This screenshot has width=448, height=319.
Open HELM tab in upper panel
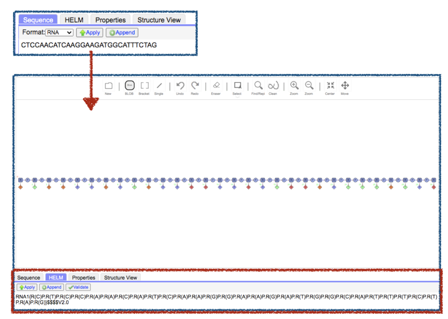(74, 20)
